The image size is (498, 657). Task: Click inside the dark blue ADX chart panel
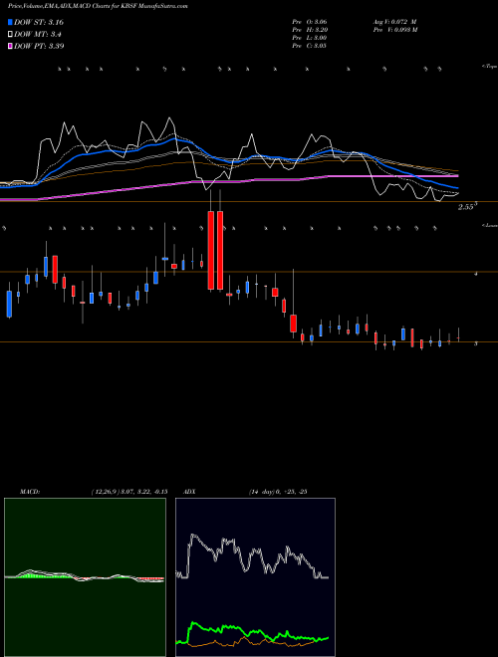click(x=255, y=577)
